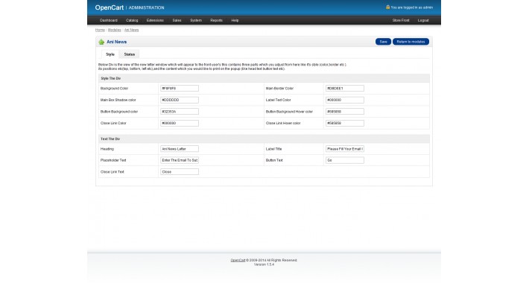Click the lock icon beside logged-in text
529x283 pixels.
point(387,7)
